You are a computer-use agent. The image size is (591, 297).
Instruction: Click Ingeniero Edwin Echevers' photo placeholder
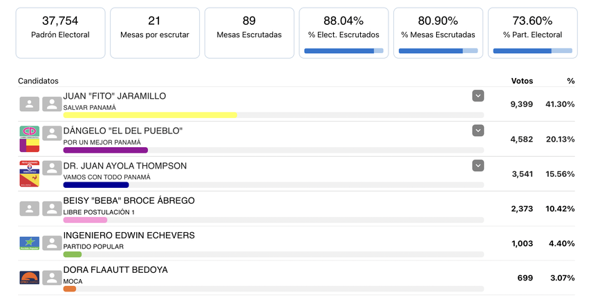pos(52,243)
